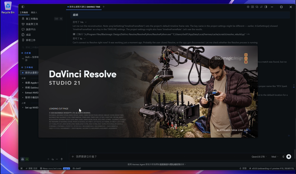Open the 排程工作 scheduled jobs item
Image resolution: width=296 pixels, height=174 pixels.
tap(28, 40)
